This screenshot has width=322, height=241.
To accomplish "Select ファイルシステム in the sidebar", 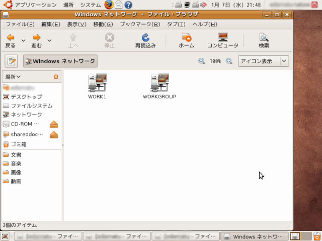I will tap(28, 106).
